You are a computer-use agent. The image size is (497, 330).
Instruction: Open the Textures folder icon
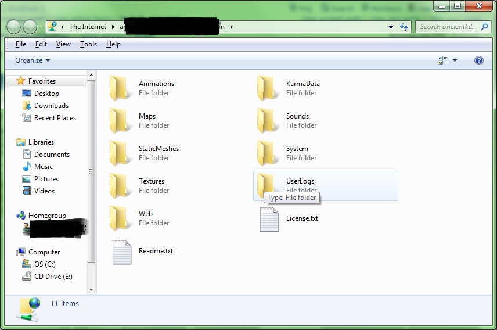pos(121,186)
